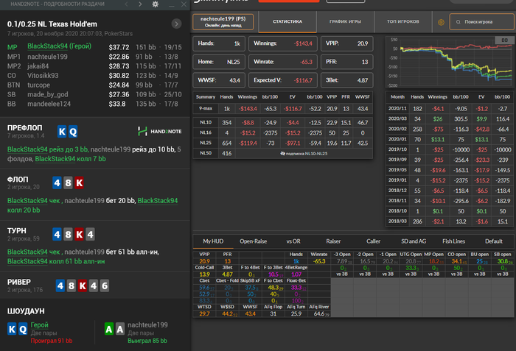Click mandeelee124 in the player list
Viewport: 516px width, 351px height.
(49, 104)
